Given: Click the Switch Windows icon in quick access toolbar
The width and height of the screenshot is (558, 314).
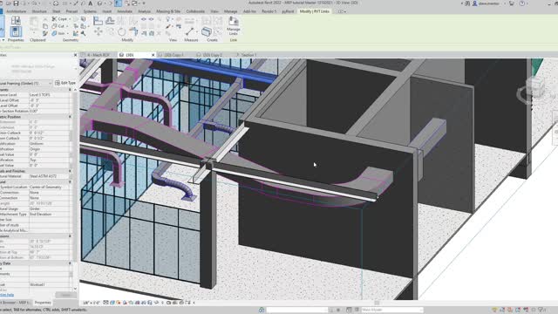Looking at the screenshot, I should pos(135,3).
